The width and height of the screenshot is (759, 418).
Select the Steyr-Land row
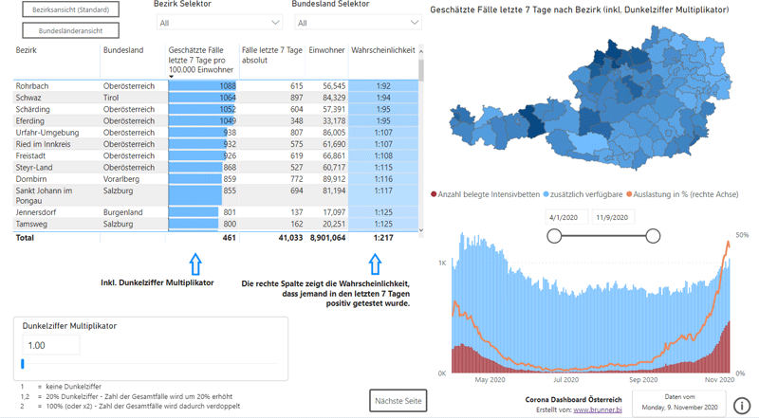216,167
